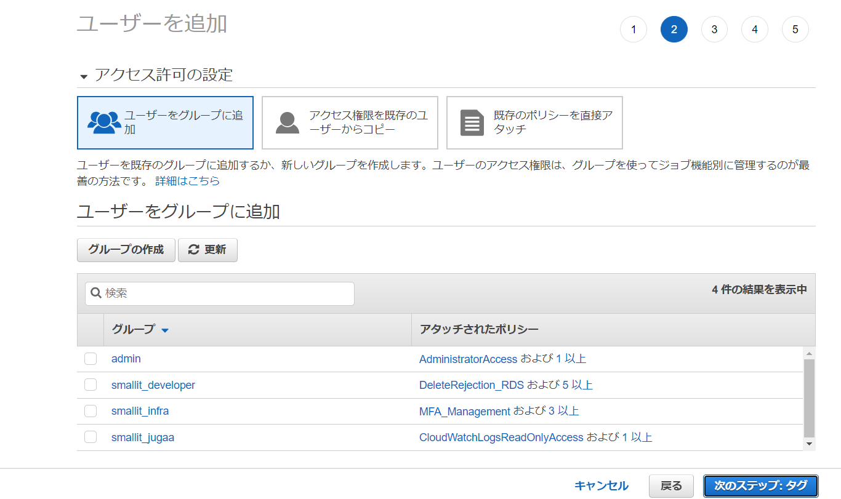Collapse the アクセス許可の設定 section triangle
Viewport: 841px width, 499px height.
click(84, 77)
